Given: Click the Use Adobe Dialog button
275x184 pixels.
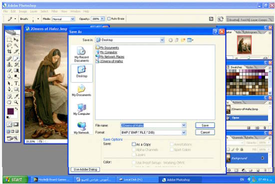Looking at the screenshot, I should pos(85,169).
